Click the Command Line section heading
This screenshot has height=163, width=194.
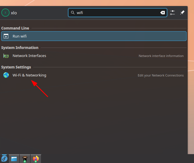pyautogui.click(x=15, y=28)
